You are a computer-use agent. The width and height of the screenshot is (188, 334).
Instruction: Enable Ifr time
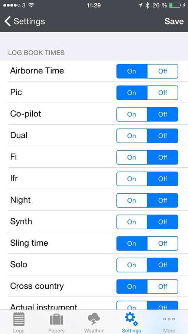132,179
